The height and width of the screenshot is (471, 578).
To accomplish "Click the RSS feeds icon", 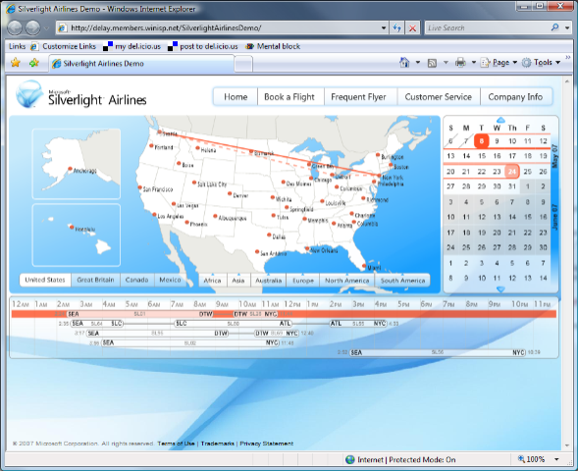I will [x=432, y=63].
